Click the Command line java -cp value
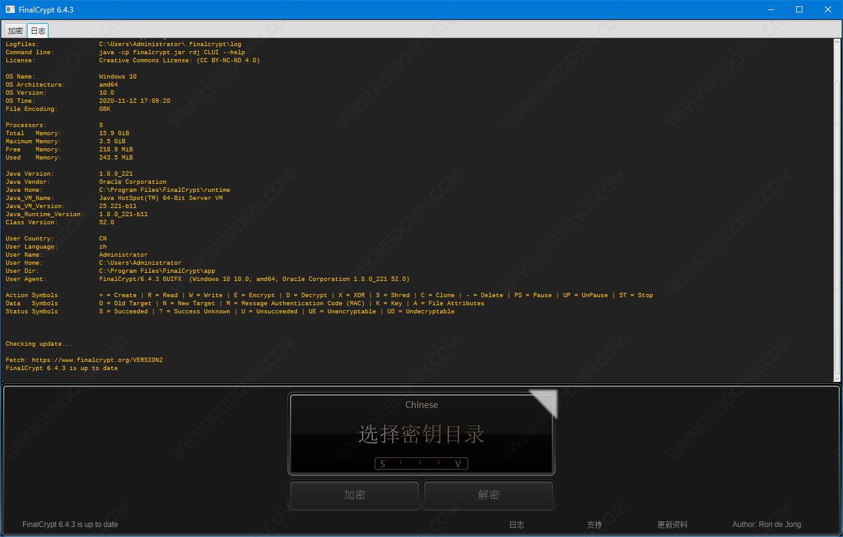The image size is (843, 537). pos(172,52)
